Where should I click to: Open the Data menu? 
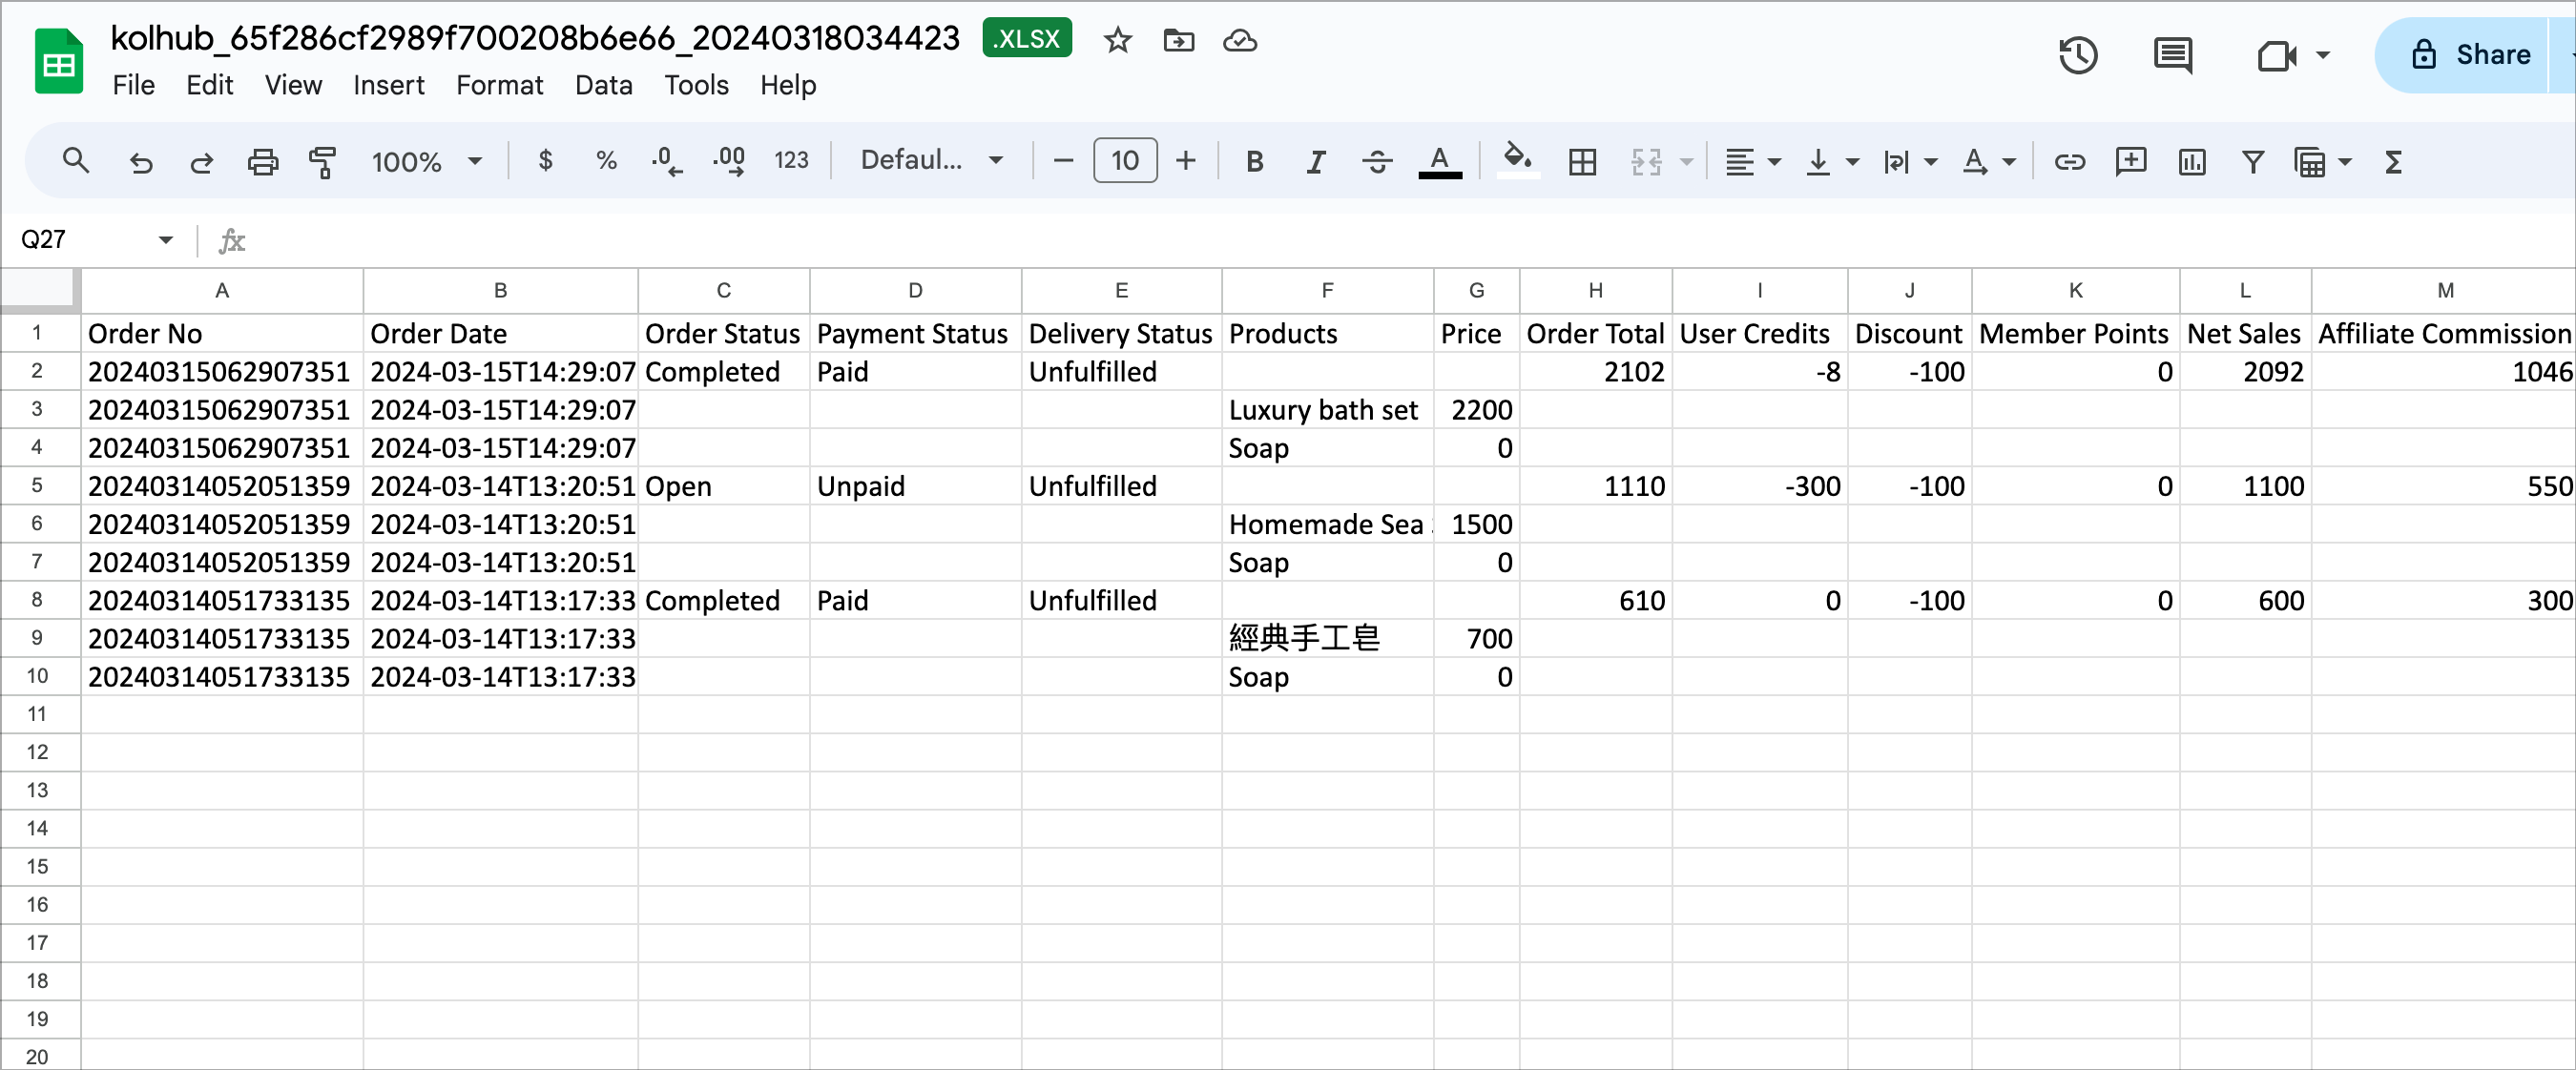[x=603, y=85]
